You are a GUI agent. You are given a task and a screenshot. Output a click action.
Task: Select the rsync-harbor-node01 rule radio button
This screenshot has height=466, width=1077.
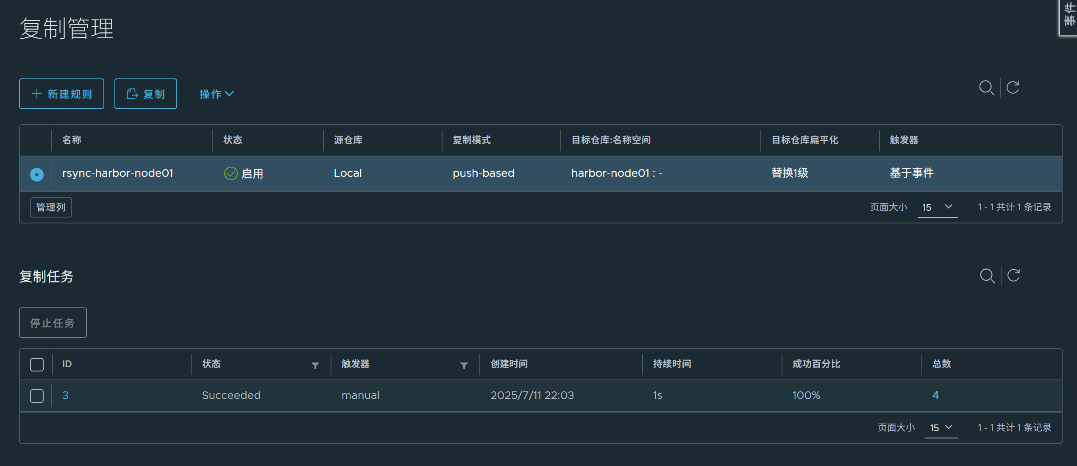point(37,174)
